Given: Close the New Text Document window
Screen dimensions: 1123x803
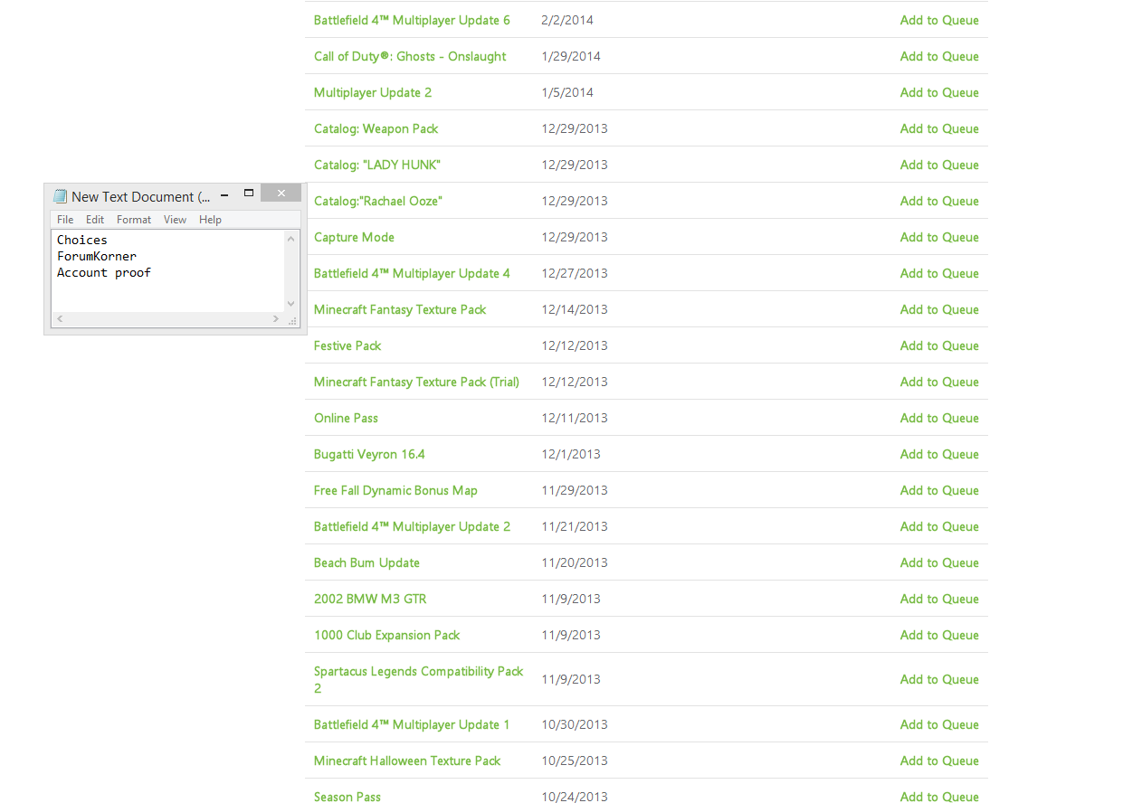Looking at the screenshot, I should (281, 194).
